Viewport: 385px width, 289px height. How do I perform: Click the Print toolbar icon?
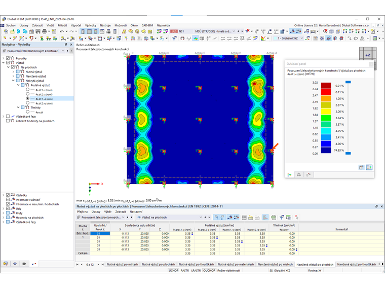tap(45, 31)
